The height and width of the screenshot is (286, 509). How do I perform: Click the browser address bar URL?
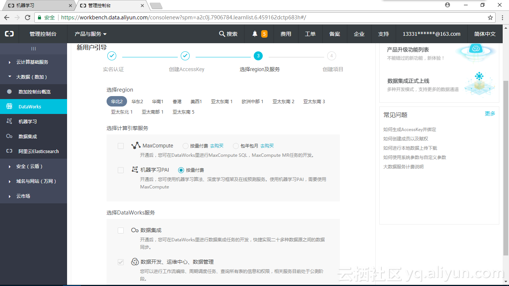[x=183, y=18]
